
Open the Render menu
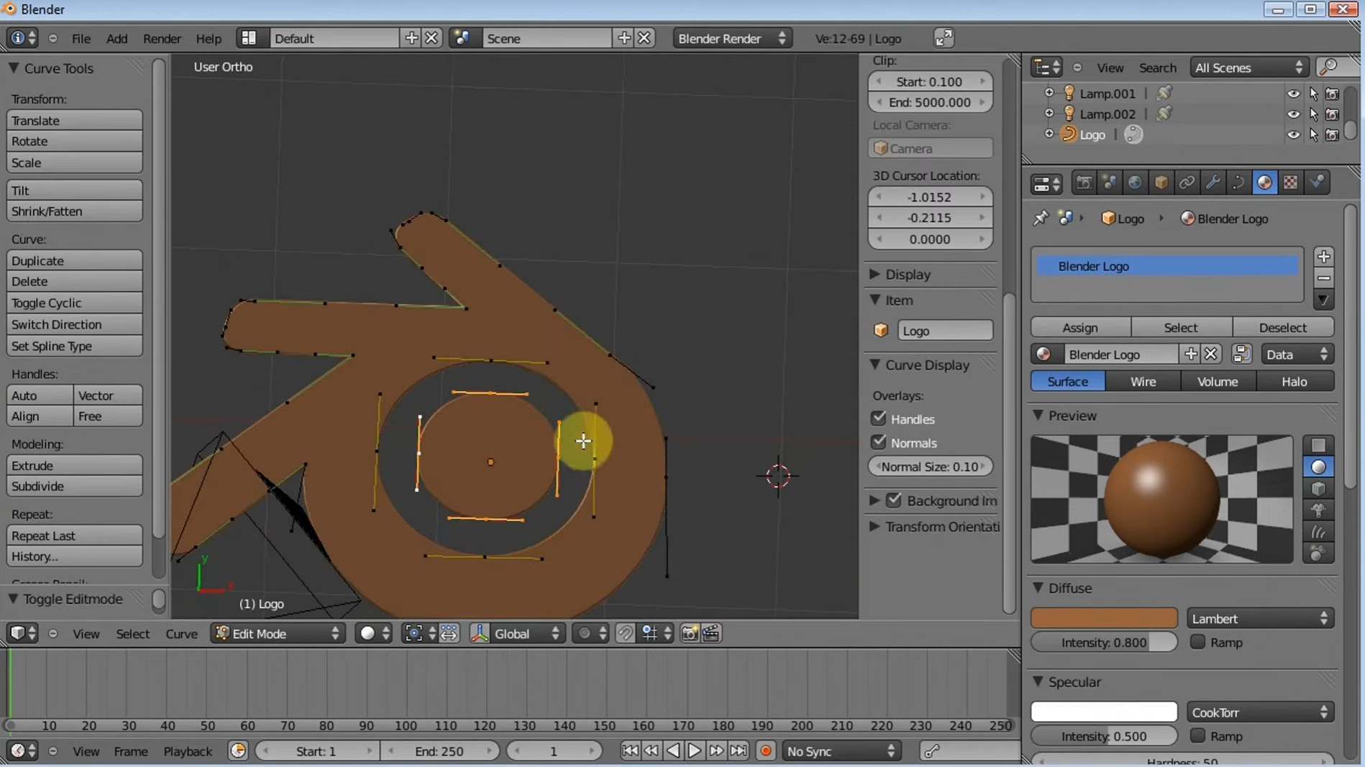point(162,38)
